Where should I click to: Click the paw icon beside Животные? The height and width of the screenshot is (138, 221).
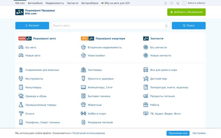coord(83,105)
